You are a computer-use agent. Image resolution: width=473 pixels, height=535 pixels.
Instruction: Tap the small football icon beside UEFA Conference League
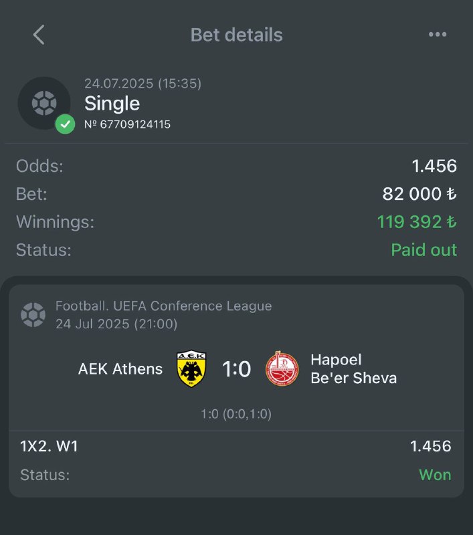33,314
